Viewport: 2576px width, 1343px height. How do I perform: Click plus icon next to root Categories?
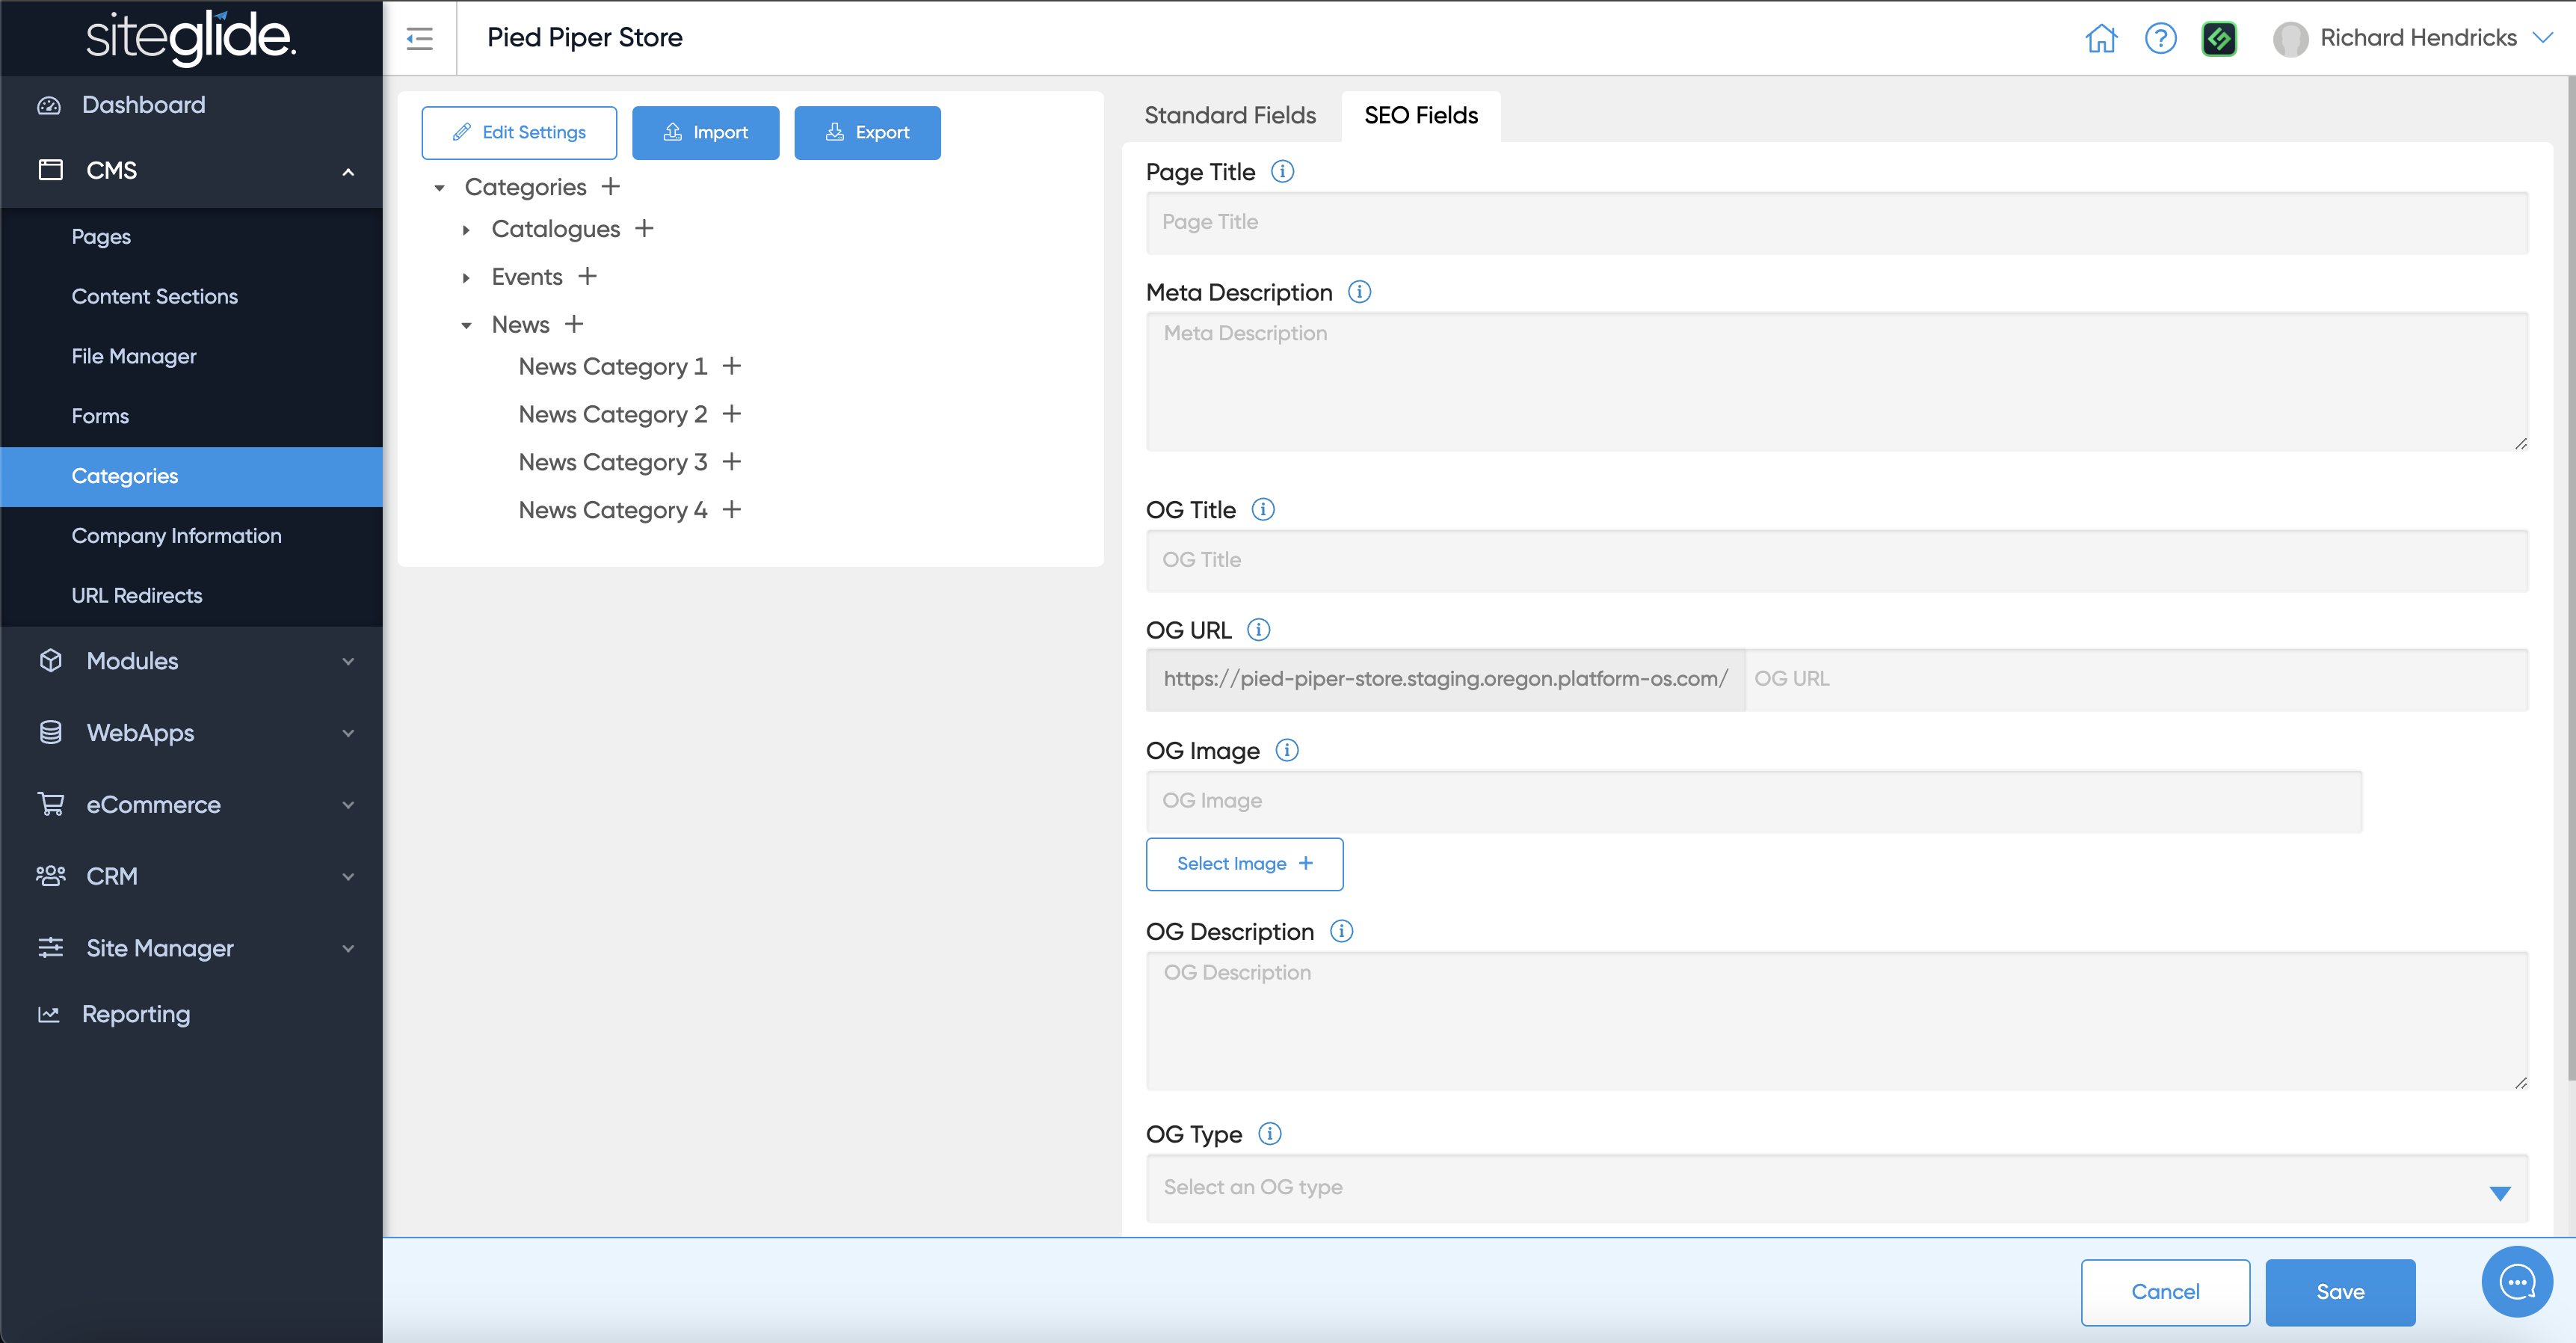pos(611,187)
